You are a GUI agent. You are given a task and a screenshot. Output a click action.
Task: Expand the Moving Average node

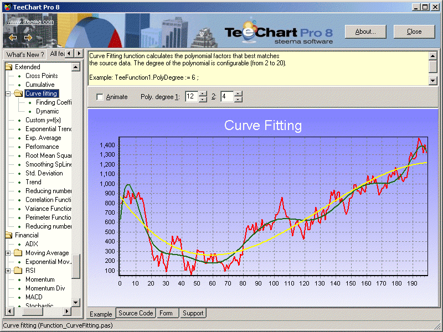point(8,253)
